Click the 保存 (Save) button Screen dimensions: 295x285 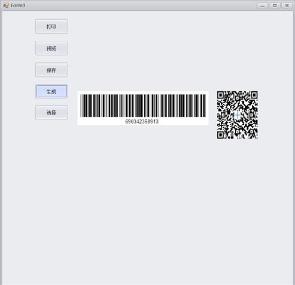[51, 70]
